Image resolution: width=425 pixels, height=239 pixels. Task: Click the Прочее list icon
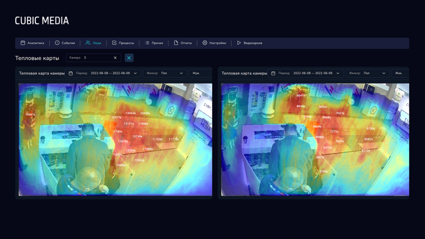(147, 43)
